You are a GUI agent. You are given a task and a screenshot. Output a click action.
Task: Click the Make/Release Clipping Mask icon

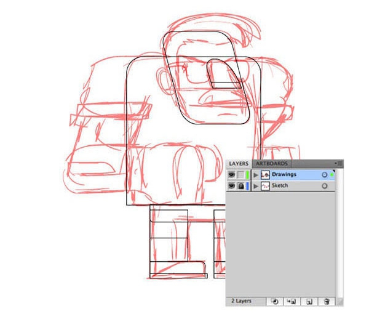(x=275, y=302)
